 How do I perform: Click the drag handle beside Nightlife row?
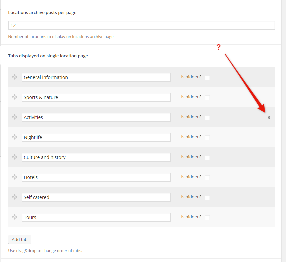15,137
